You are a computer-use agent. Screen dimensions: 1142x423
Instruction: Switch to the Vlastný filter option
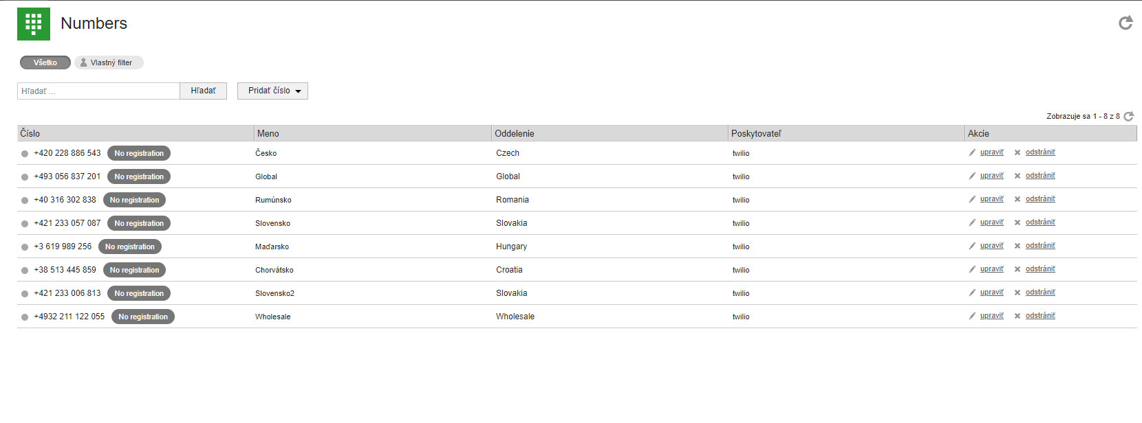109,62
